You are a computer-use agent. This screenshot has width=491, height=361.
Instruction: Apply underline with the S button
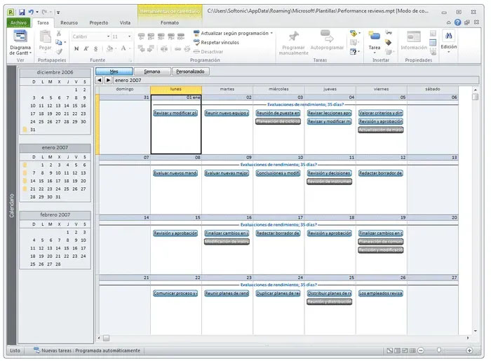coord(96,48)
